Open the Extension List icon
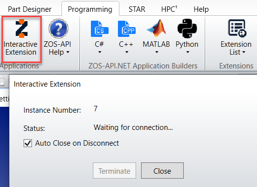Screen dimensions: 257x187 click(237, 28)
